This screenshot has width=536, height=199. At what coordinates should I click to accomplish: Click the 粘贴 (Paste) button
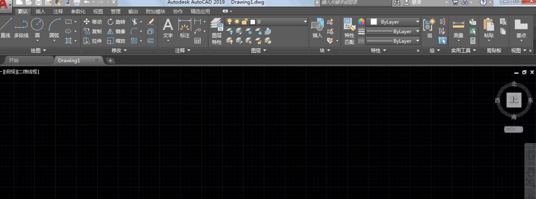(x=489, y=28)
